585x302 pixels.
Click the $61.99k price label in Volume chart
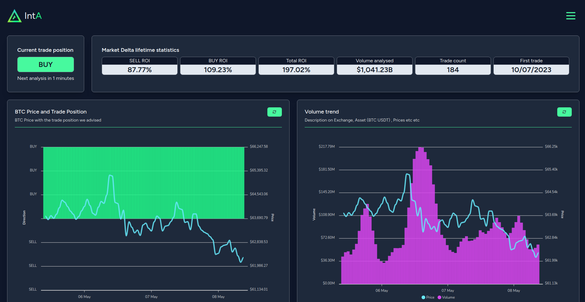point(551,260)
